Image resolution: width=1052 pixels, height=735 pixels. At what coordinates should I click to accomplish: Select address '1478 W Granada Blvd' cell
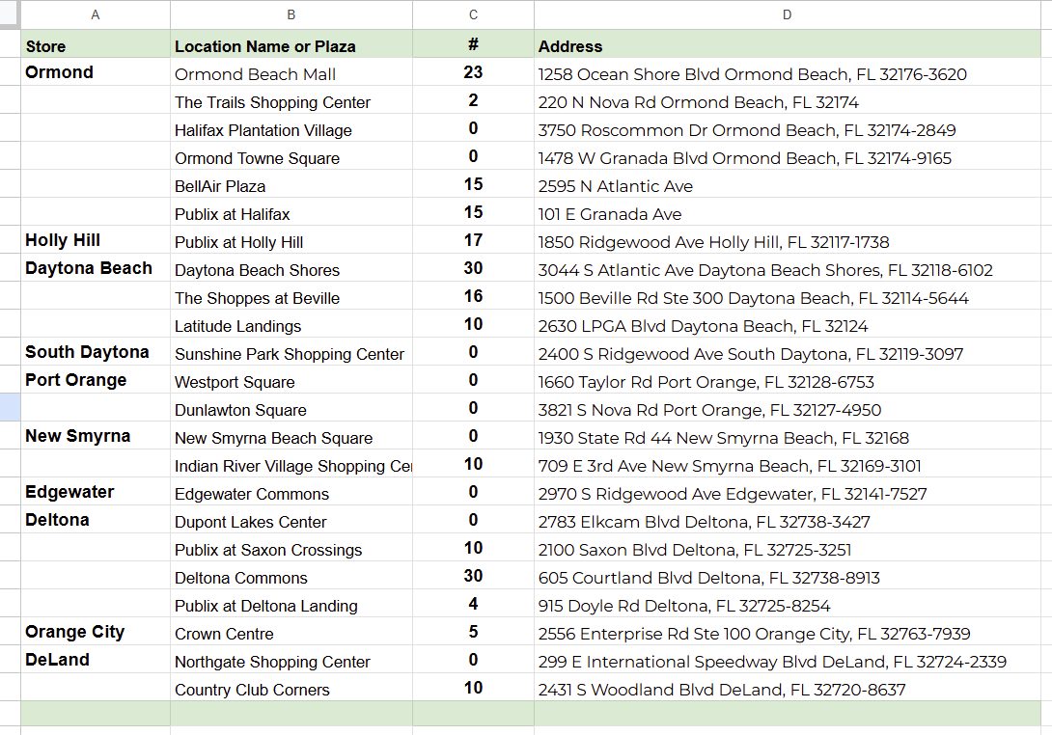787,156
